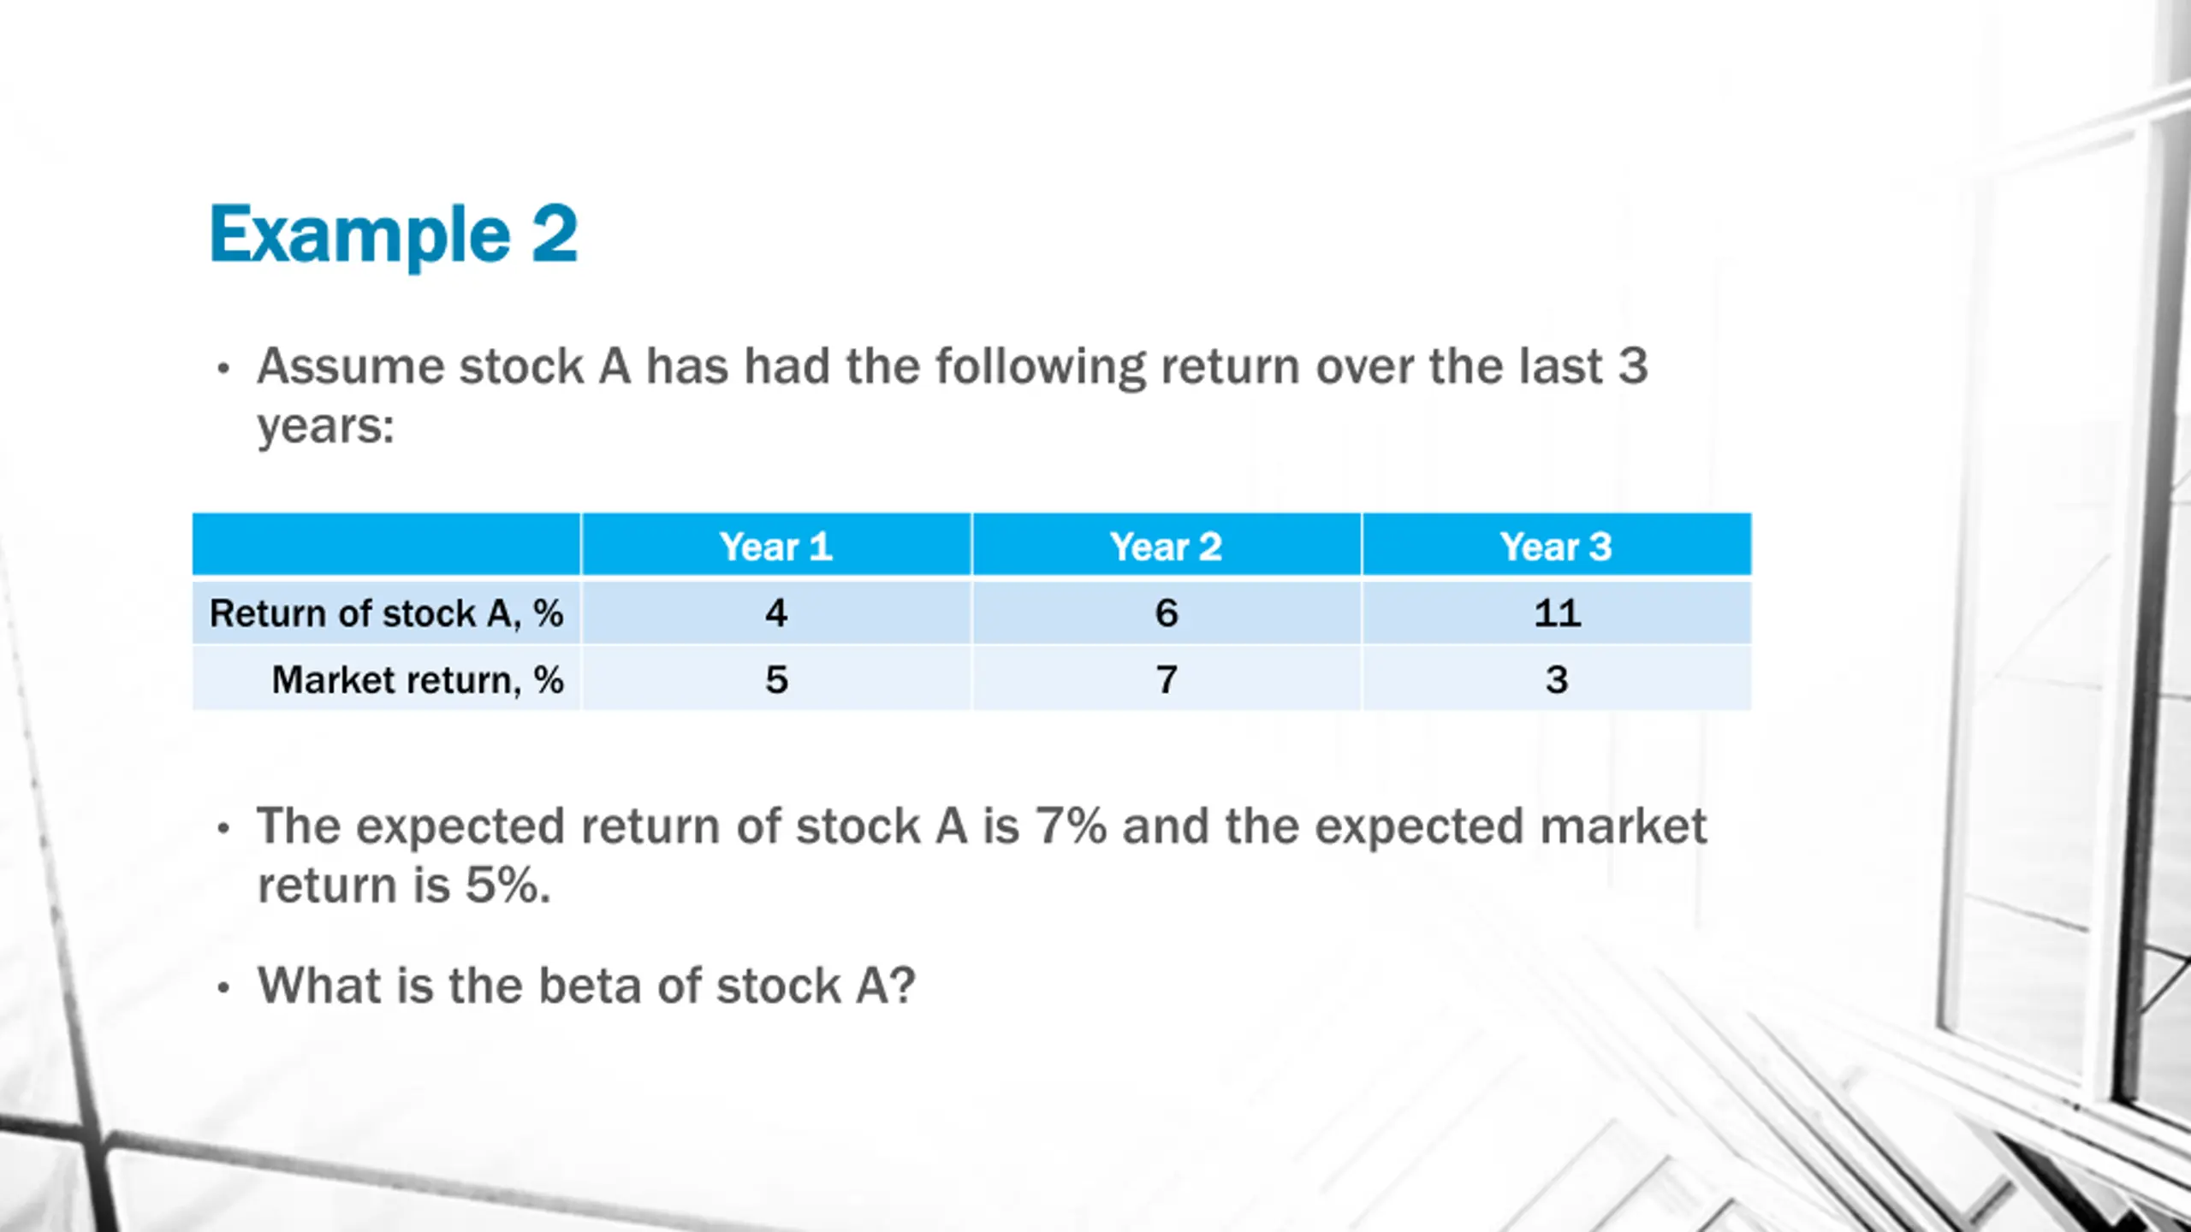Select the "Year 2" table header cell
The width and height of the screenshot is (2191, 1232).
point(1166,546)
